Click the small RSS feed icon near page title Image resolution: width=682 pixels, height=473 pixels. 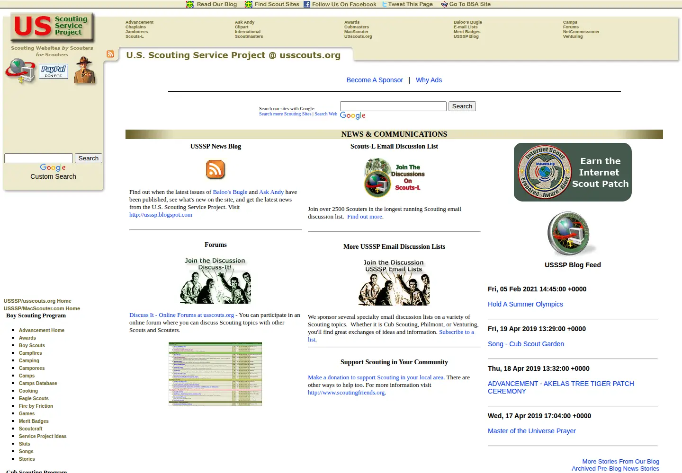pos(110,54)
